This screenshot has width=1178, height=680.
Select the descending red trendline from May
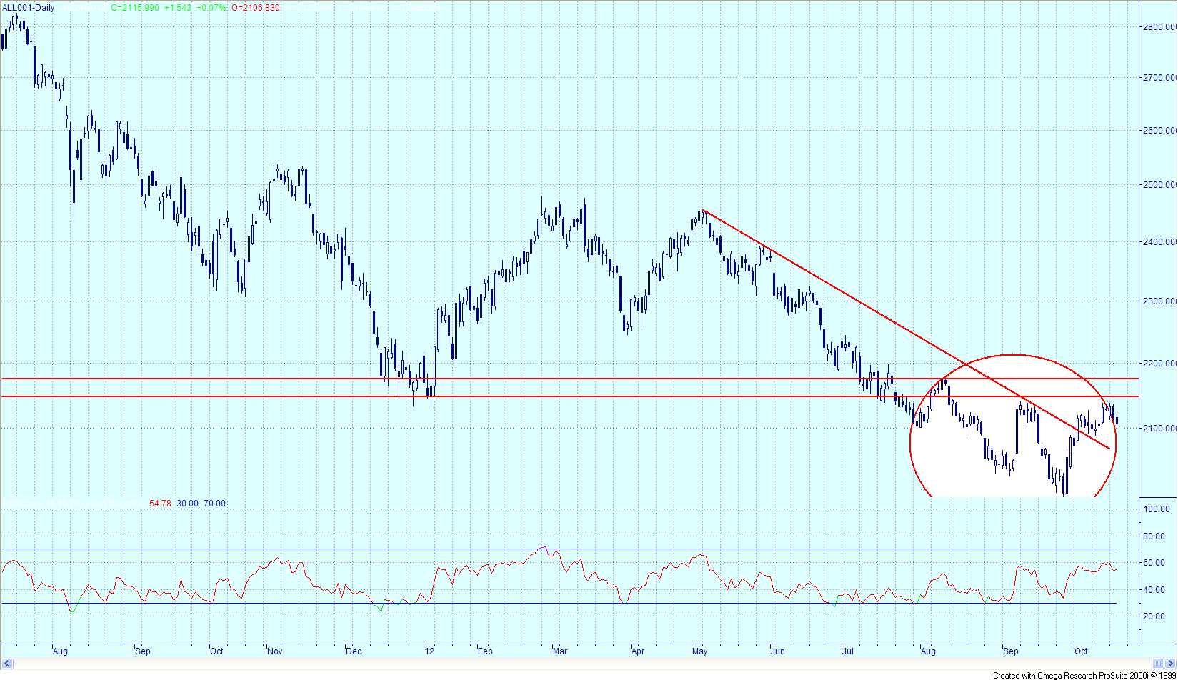click(x=906, y=329)
